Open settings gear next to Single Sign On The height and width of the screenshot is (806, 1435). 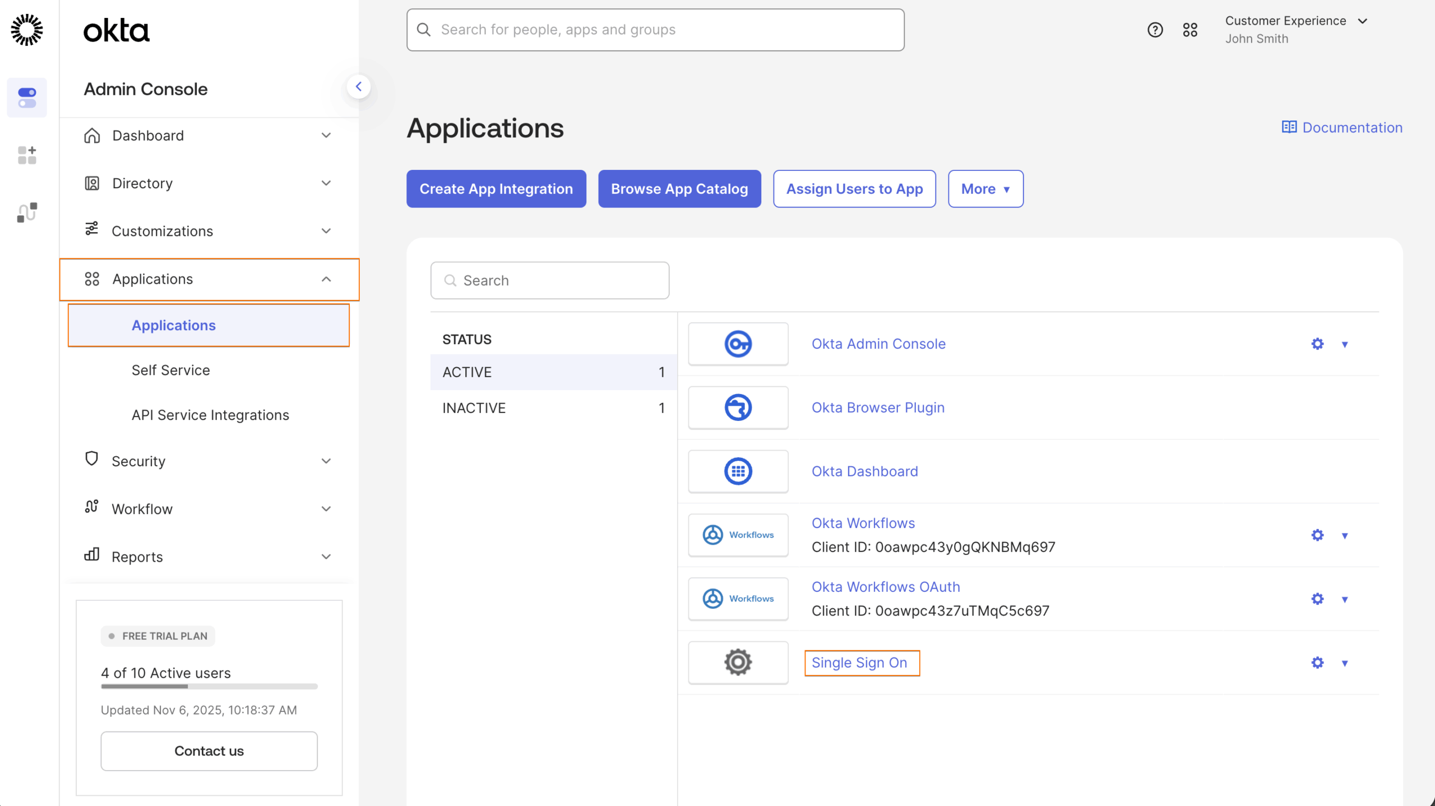[x=1317, y=663]
